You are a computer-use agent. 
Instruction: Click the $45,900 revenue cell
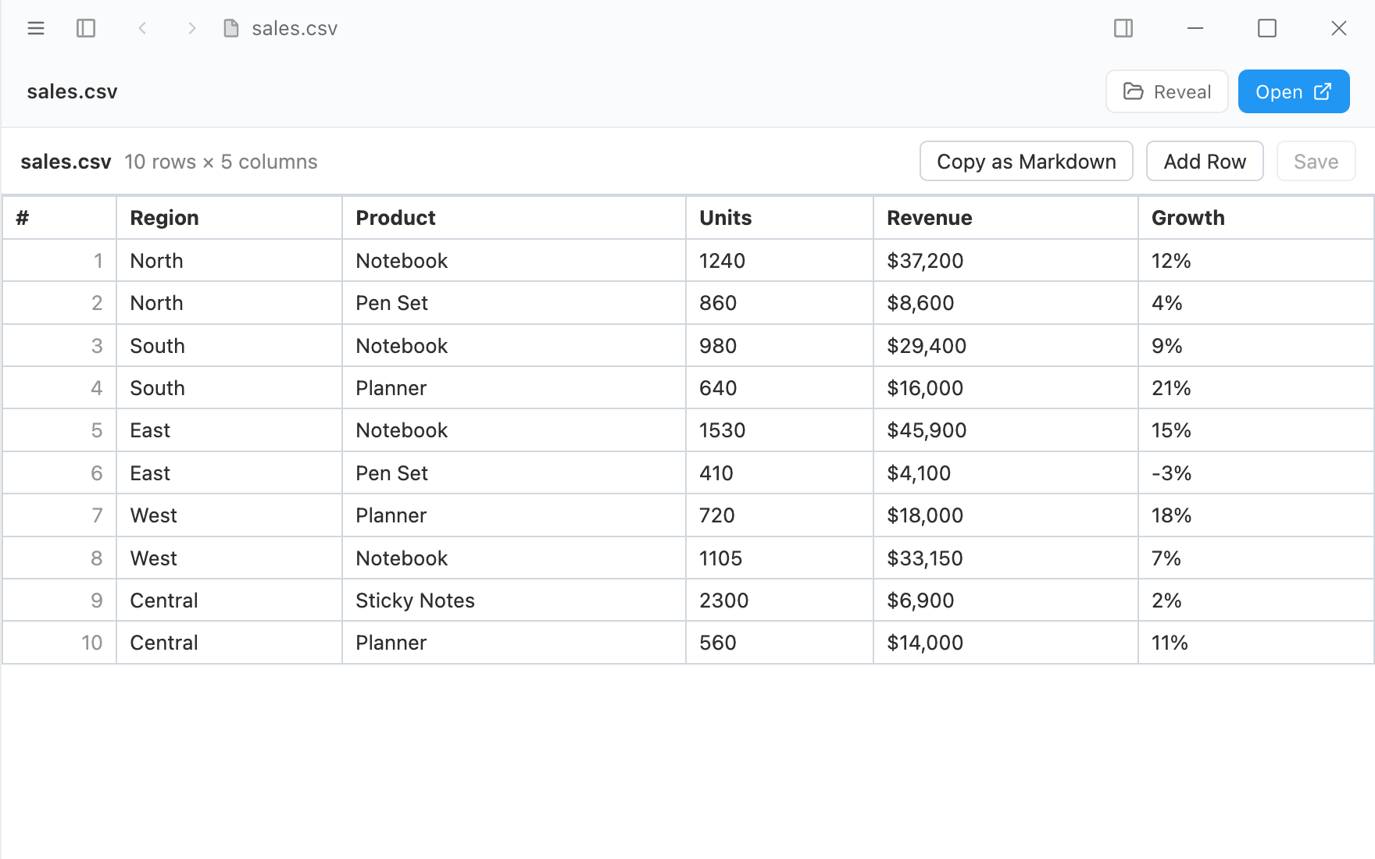pyautogui.click(x=1006, y=430)
